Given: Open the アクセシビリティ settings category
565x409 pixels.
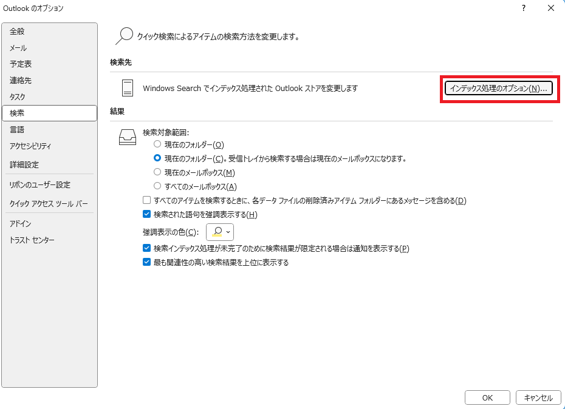Looking at the screenshot, I should tap(30, 146).
